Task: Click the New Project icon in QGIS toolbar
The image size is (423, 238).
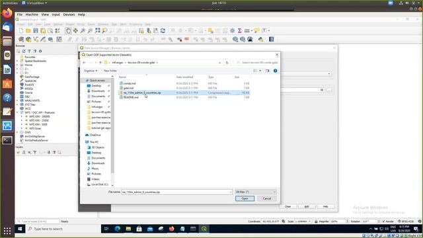Action: coord(21,31)
